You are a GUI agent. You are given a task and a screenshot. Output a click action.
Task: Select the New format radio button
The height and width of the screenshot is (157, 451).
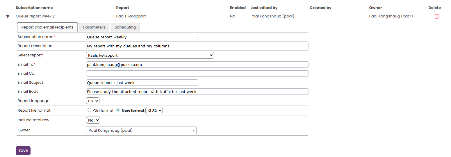coord(118,110)
